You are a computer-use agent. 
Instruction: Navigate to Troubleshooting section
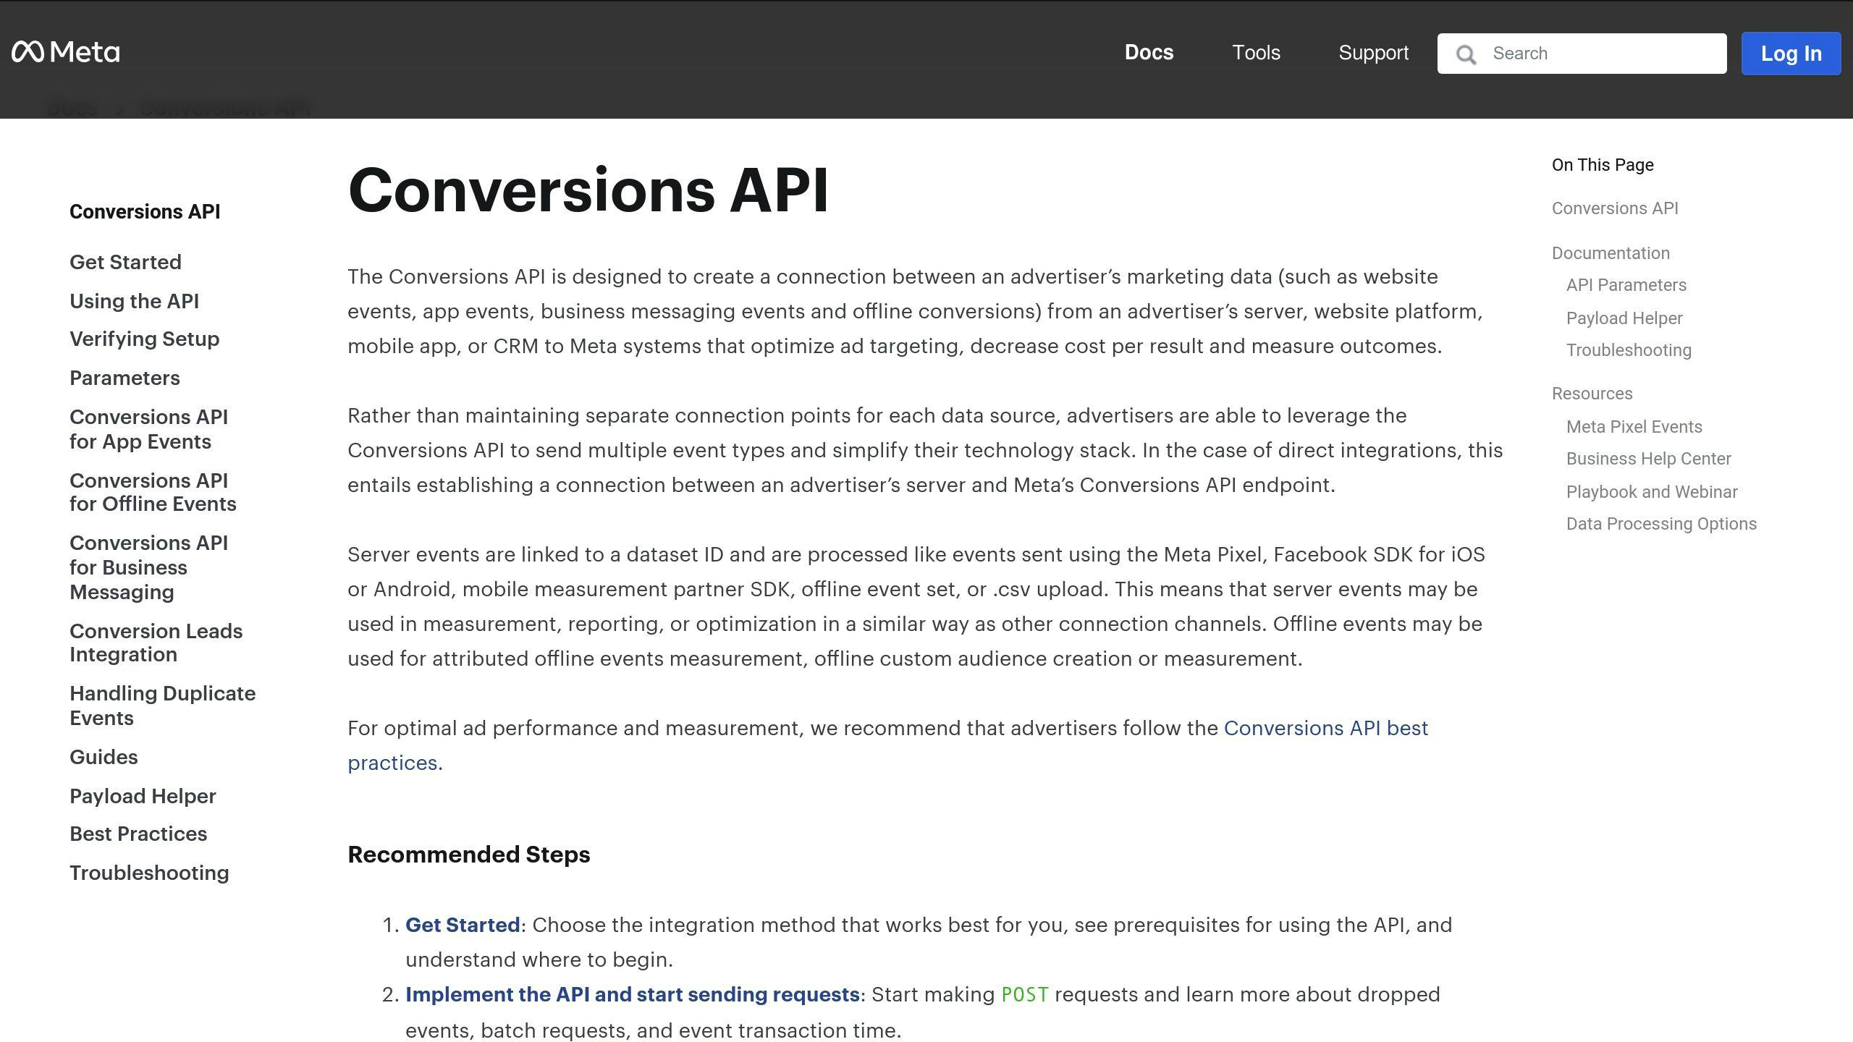click(149, 873)
